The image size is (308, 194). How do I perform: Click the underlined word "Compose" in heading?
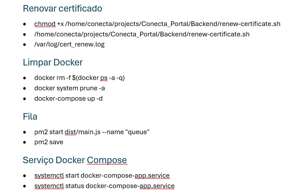(x=107, y=160)
